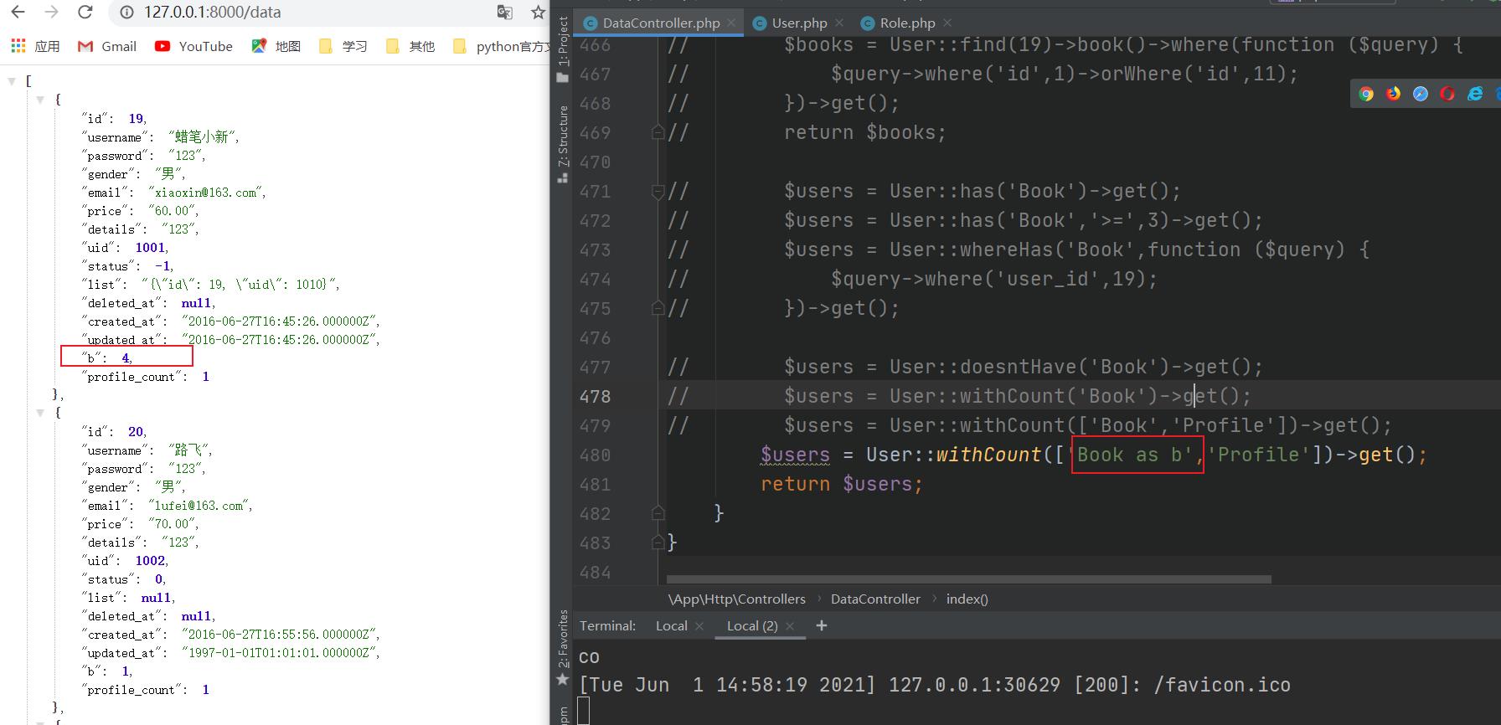This screenshot has height=725, width=1501.
Task: Bookmark this page with the star
Action: point(538,12)
